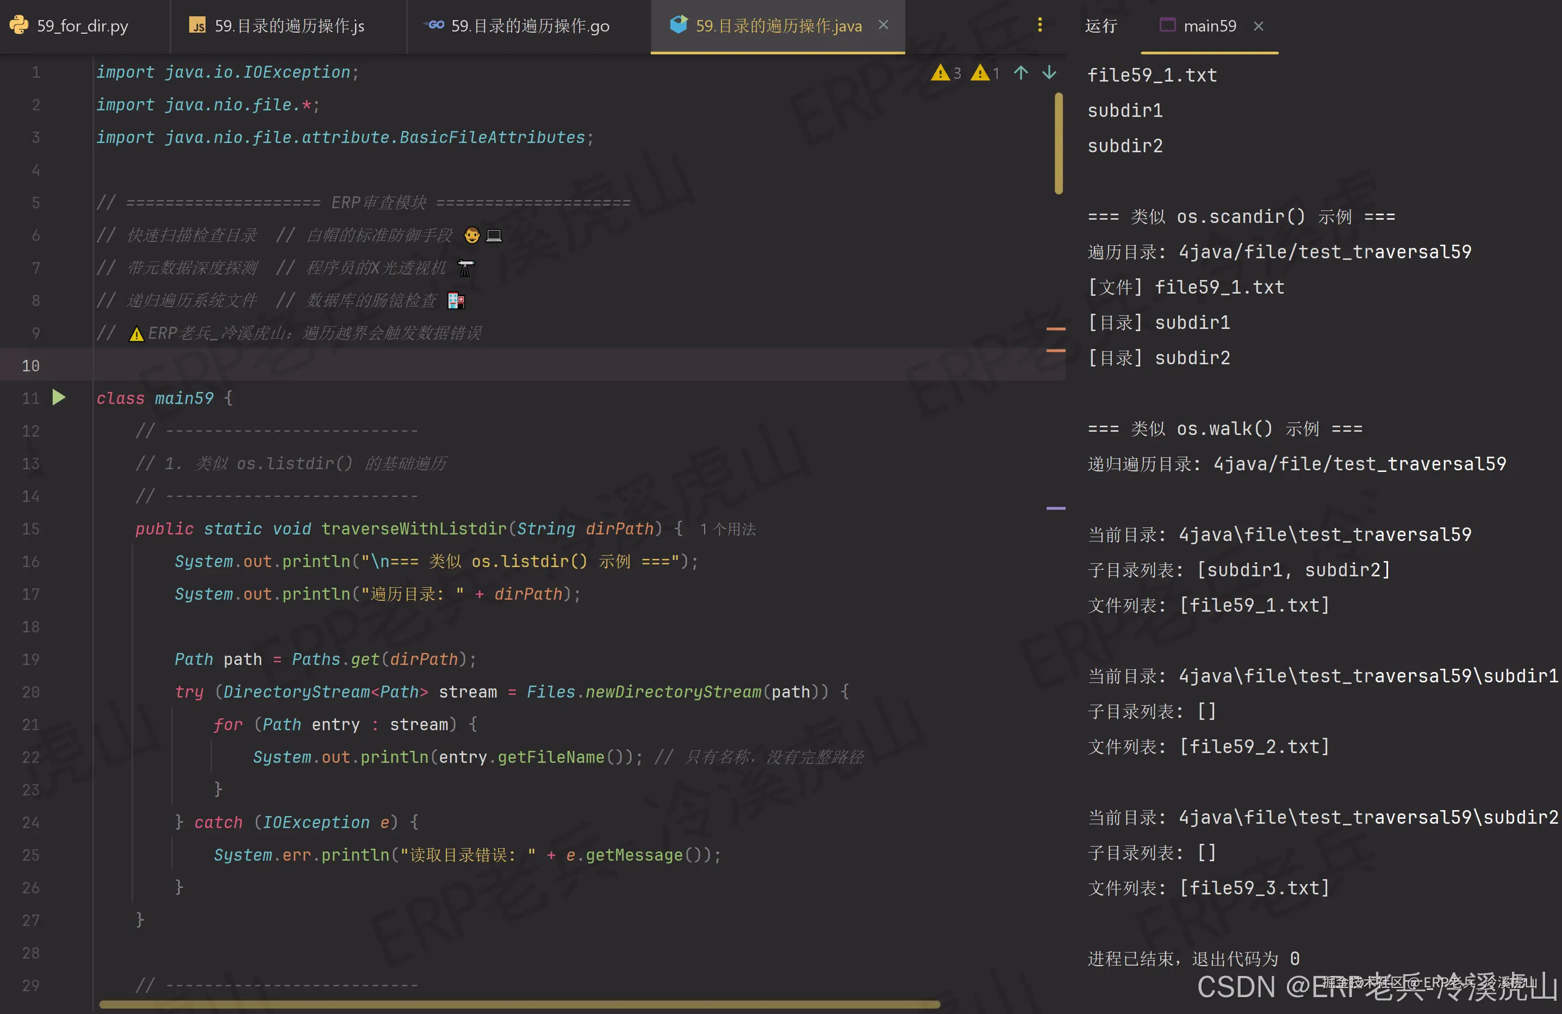Click the green run gutter icon beside class main59
Screen dimensions: 1562x1014
tap(58, 397)
